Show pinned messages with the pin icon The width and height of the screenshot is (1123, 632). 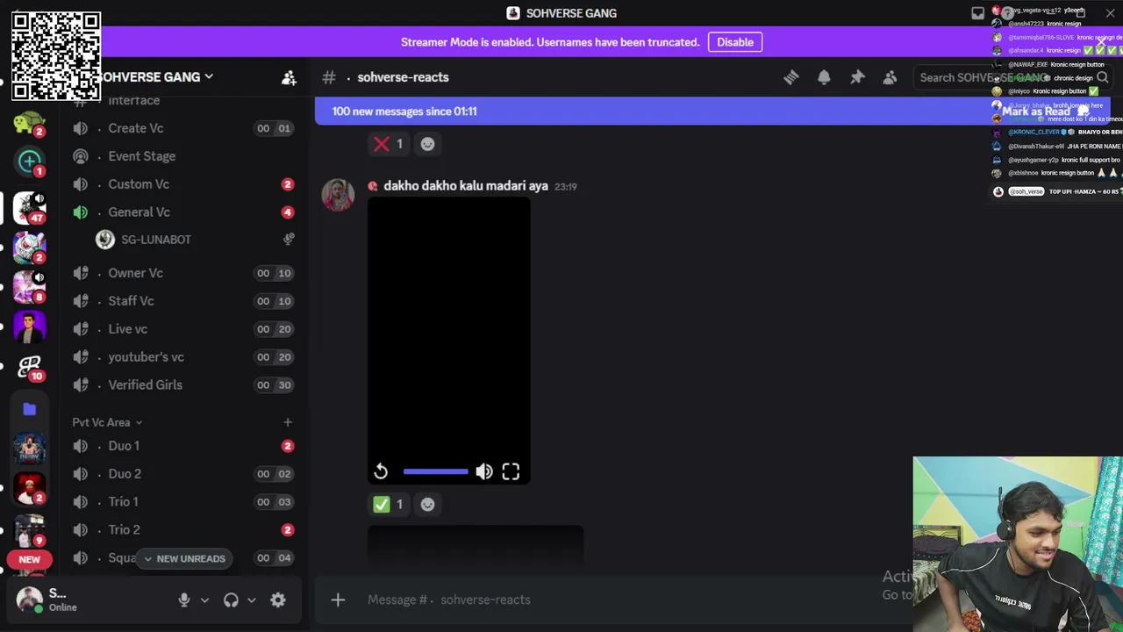click(x=857, y=77)
